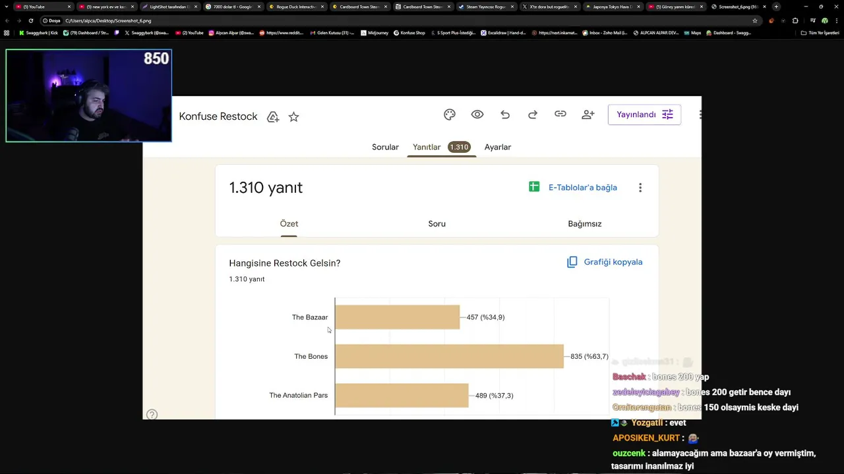Open the Excalidraw bookmark
Screen dimensions: 844x474
[x=503, y=33]
